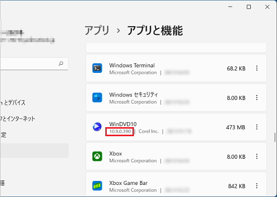Viewport: 277px width, 197px height.
Task: Maximize the Settings window
Action: (x=249, y=7)
